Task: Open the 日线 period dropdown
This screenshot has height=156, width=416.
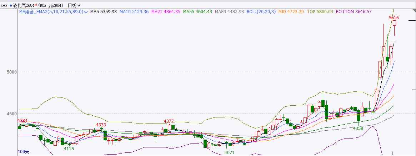Action: click(74, 5)
